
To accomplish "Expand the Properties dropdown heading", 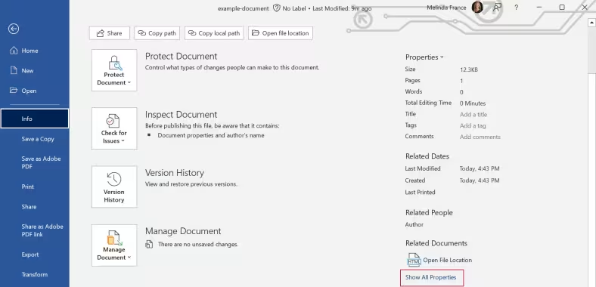I will [x=424, y=57].
